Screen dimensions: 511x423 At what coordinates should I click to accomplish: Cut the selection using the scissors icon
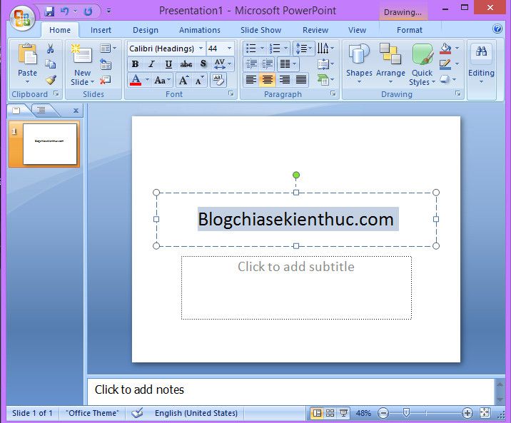click(50, 49)
